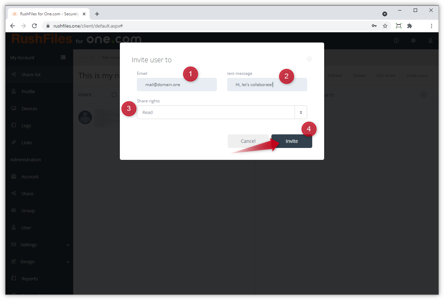Click the Invite button in dialog
444x300 pixels.
click(291, 141)
